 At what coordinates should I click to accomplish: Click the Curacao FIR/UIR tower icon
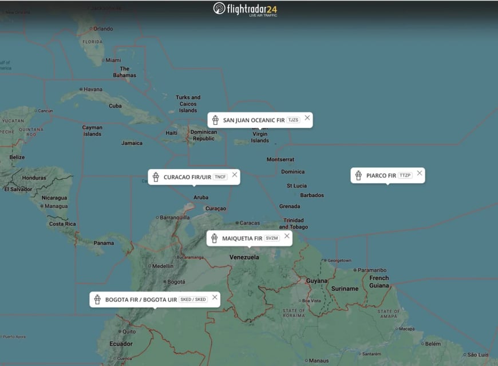click(x=156, y=177)
